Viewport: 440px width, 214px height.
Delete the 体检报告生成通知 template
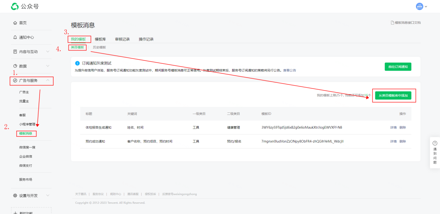(x=403, y=128)
